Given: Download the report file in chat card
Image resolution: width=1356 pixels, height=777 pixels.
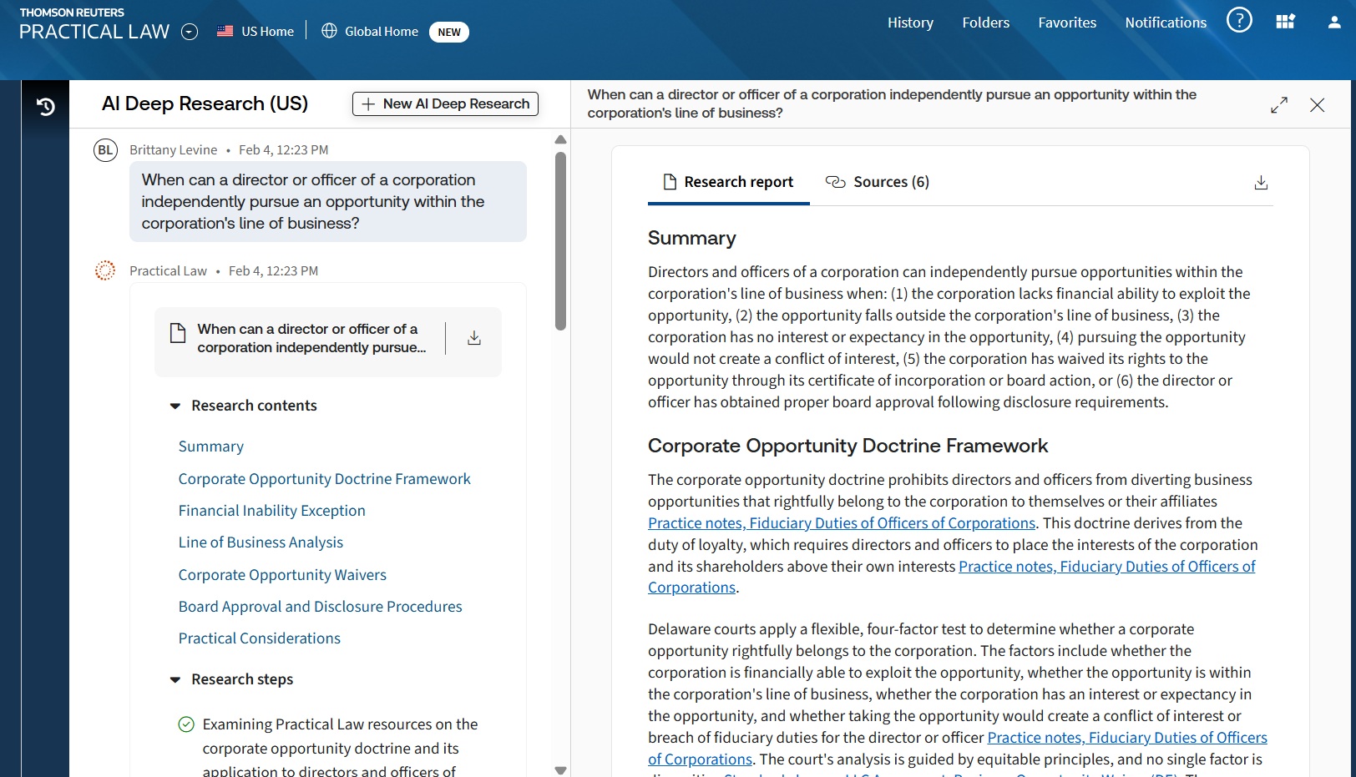Looking at the screenshot, I should [473, 338].
